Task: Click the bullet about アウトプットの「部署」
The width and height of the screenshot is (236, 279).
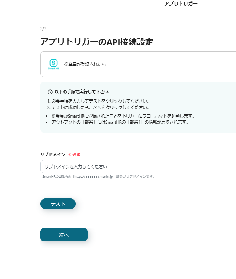Action: pos(119,122)
